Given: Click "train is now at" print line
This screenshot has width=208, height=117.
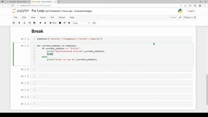Looking at the screenshot, I should [72, 59].
